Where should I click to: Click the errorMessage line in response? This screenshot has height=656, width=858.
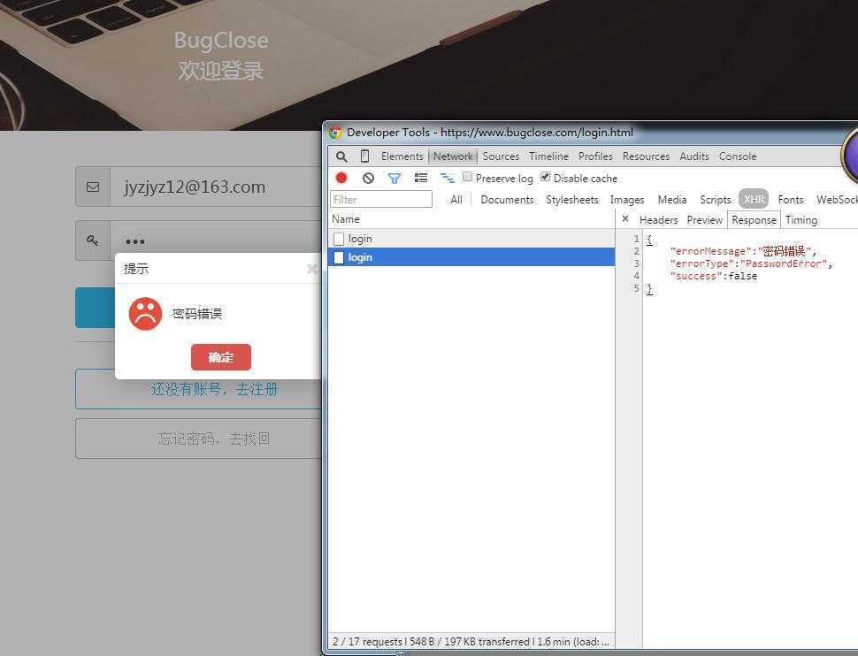click(743, 251)
